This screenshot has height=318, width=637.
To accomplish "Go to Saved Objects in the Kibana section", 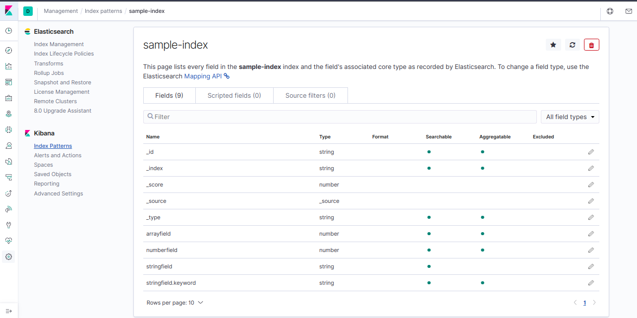I will (53, 174).
